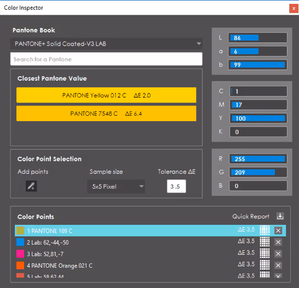
Task: Open grid icon for PANTONE Orange 021 C row
Action: click(264, 265)
